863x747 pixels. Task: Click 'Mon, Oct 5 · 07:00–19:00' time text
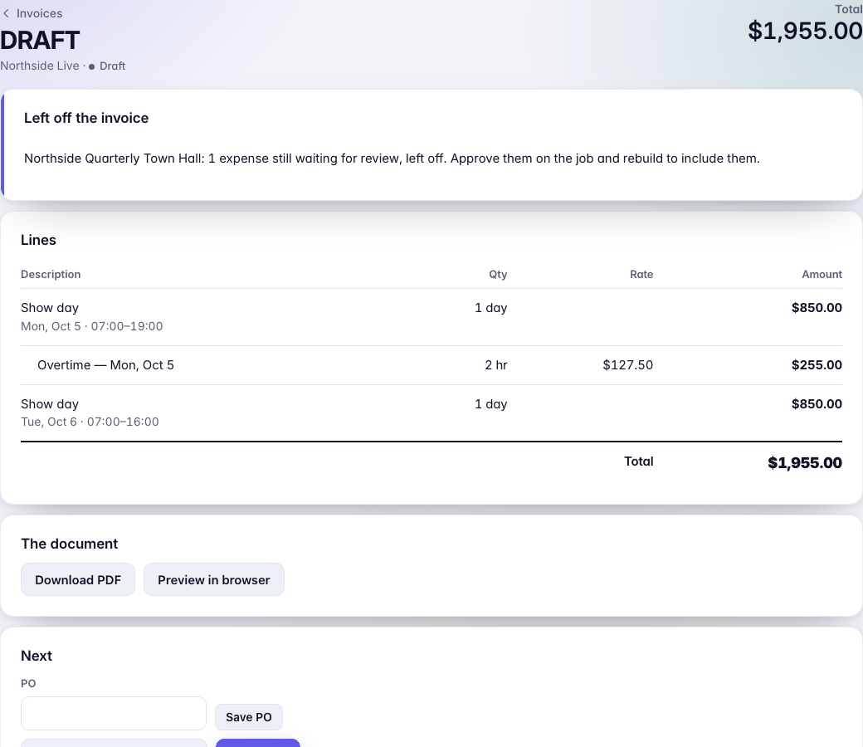tap(92, 326)
